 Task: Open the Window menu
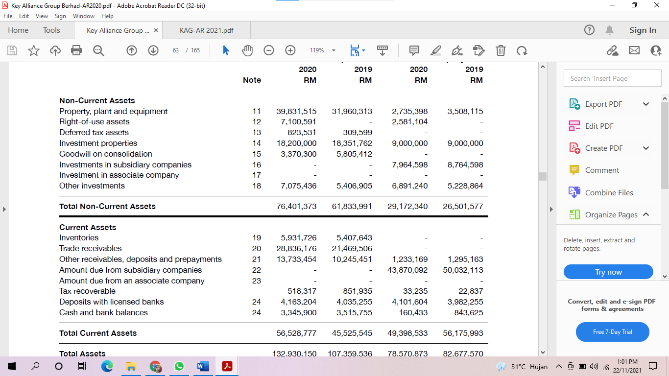pos(84,16)
